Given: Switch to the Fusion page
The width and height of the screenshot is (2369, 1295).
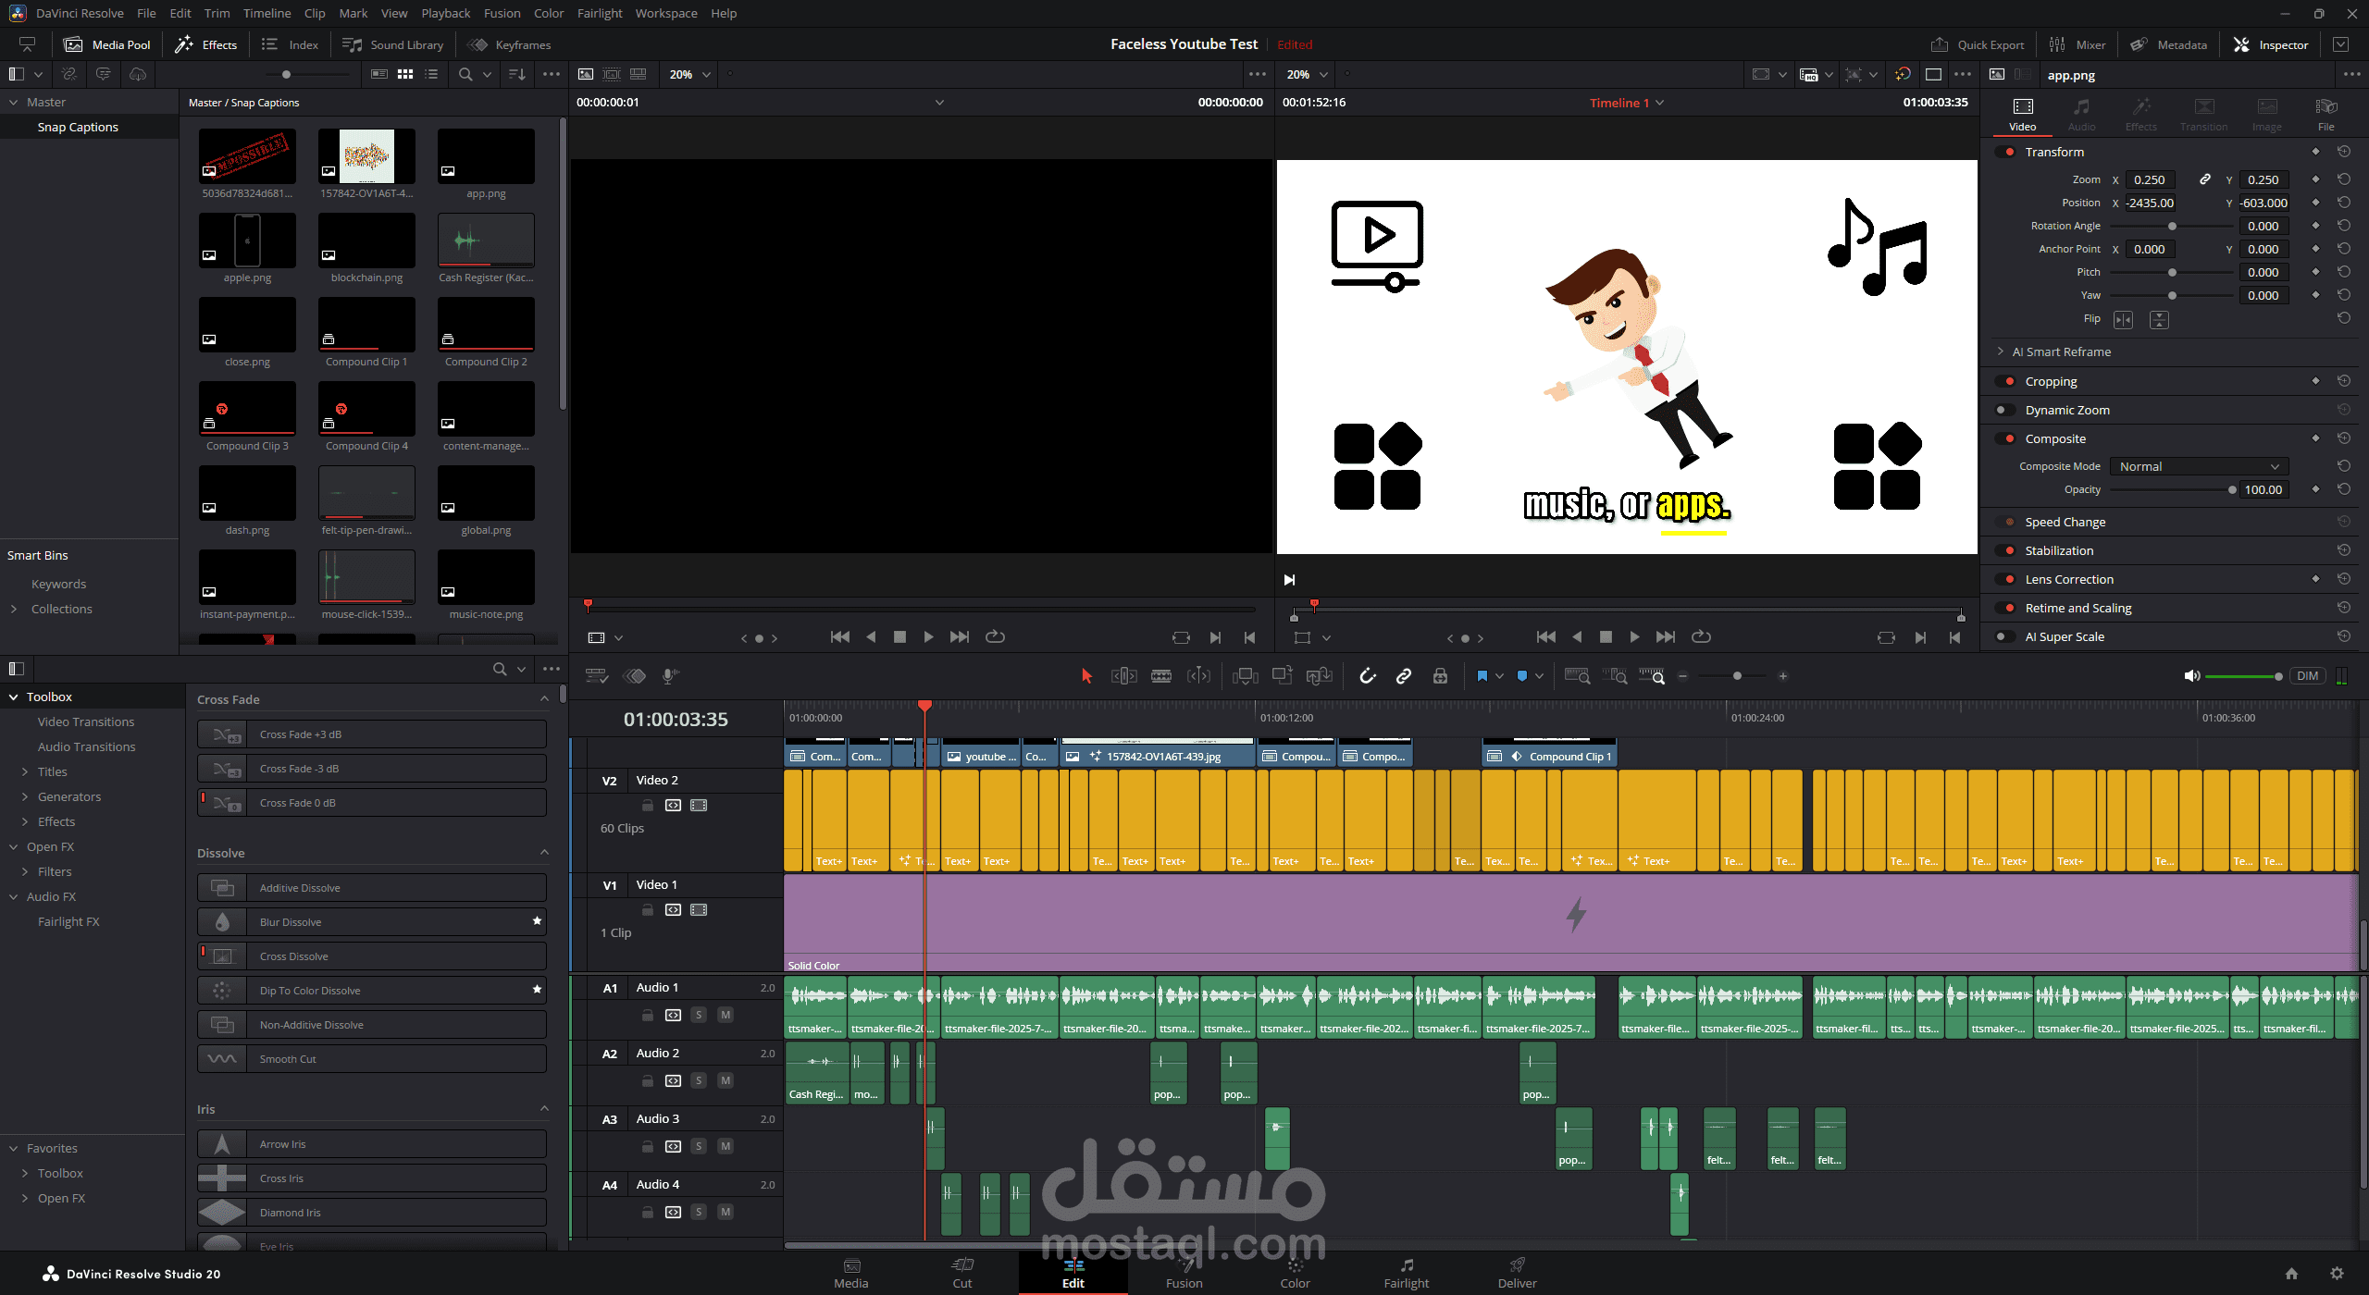Looking at the screenshot, I should pos(1184,1273).
